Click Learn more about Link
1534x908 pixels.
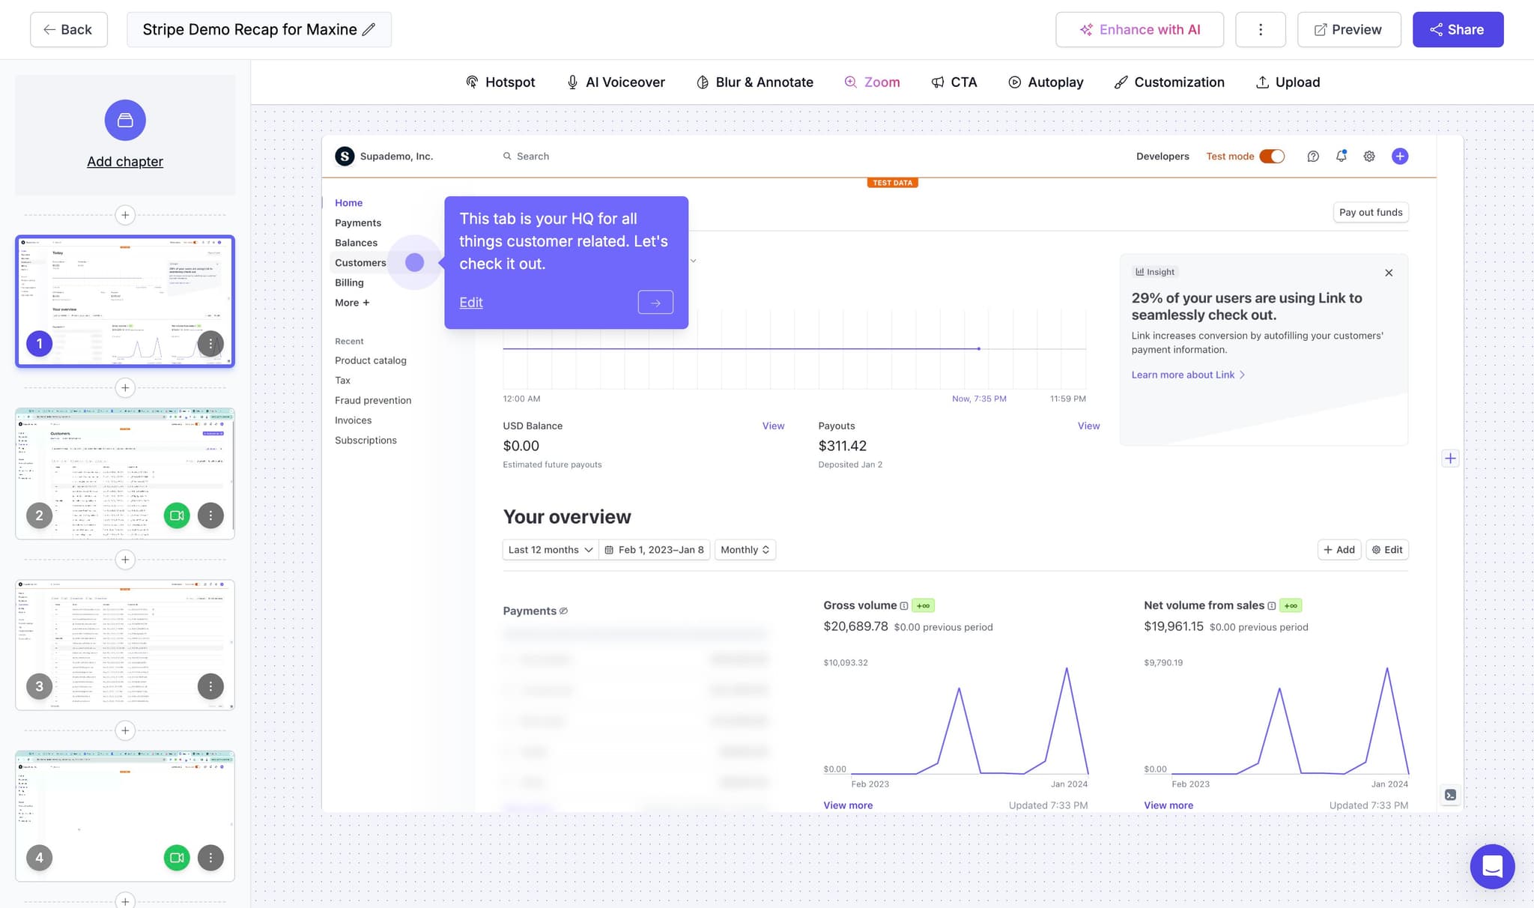pyautogui.click(x=1188, y=375)
